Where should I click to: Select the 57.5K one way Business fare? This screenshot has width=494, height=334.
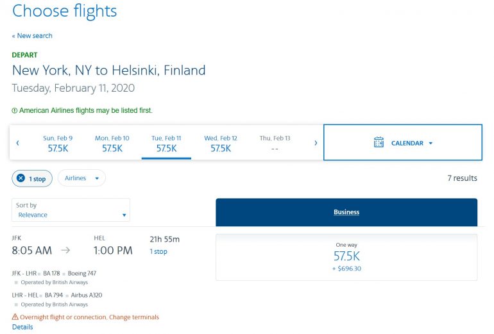[x=346, y=257]
